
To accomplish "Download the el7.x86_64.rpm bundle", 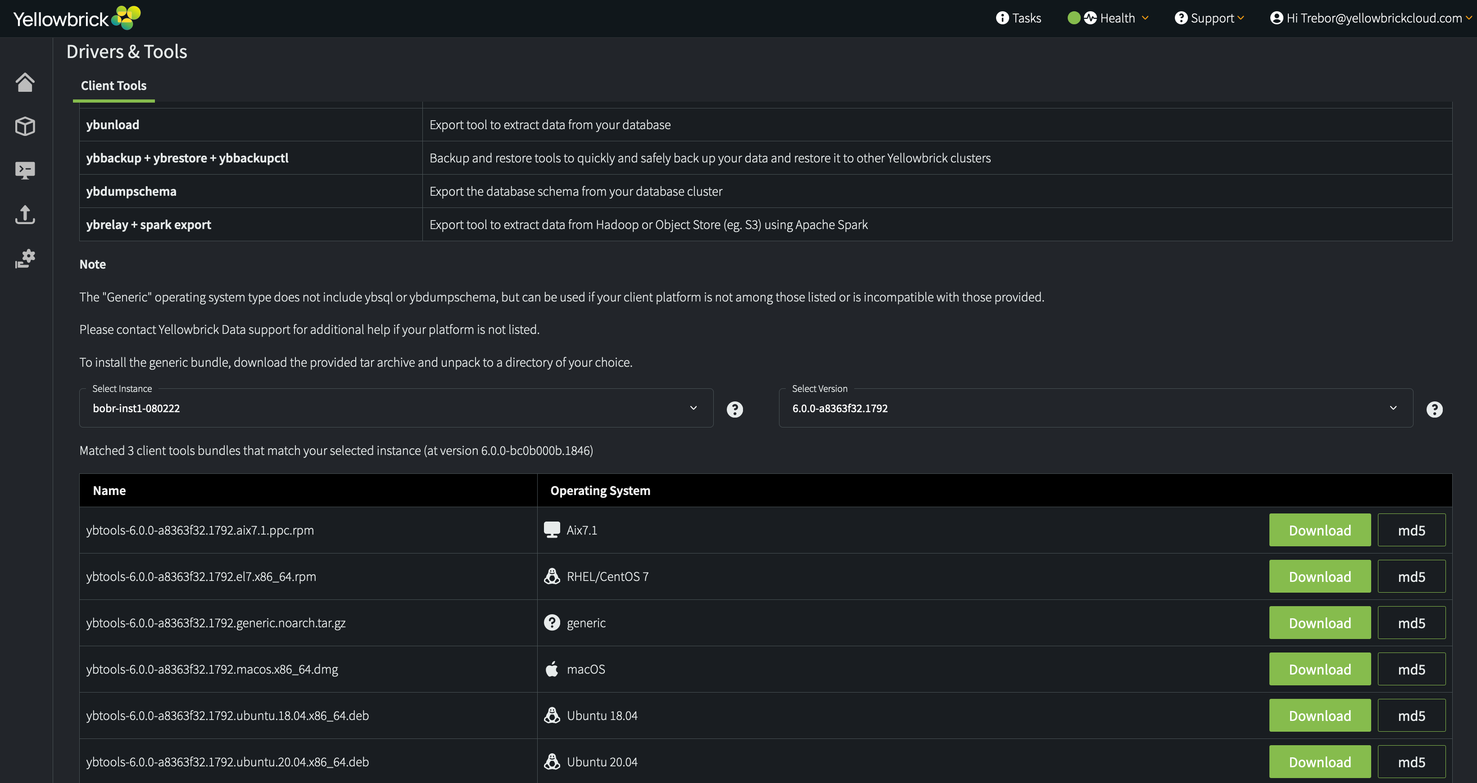I will [1320, 576].
